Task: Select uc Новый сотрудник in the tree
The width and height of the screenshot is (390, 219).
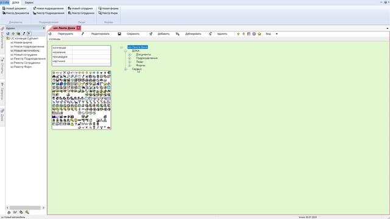Action: [24, 55]
